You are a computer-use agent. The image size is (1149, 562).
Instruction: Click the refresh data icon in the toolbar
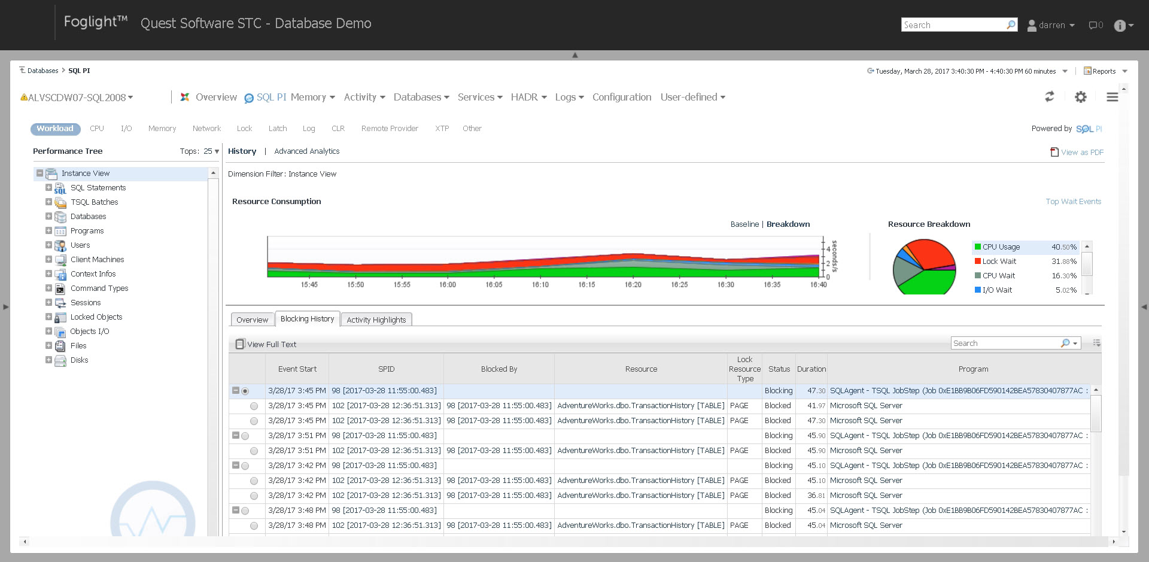[1050, 96]
